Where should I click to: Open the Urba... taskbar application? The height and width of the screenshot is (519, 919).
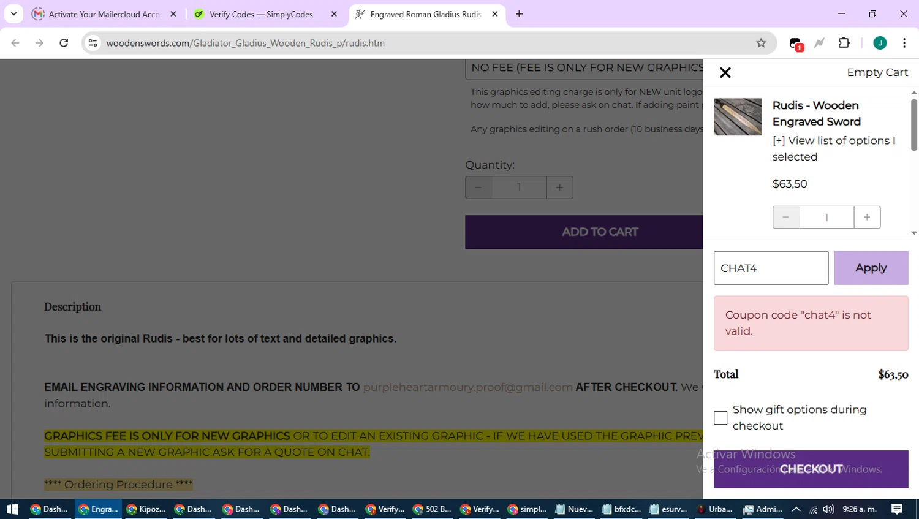pyautogui.click(x=715, y=509)
